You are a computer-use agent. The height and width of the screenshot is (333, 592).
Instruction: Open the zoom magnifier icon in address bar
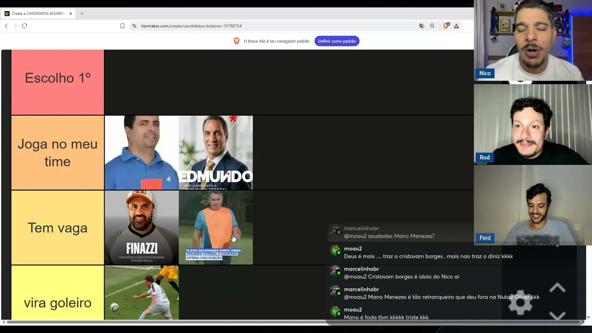point(432,26)
